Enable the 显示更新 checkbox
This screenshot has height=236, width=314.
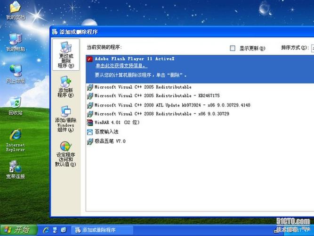pos(232,48)
